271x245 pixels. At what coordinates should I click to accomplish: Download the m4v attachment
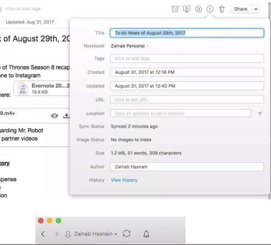pyautogui.click(x=66, y=116)
